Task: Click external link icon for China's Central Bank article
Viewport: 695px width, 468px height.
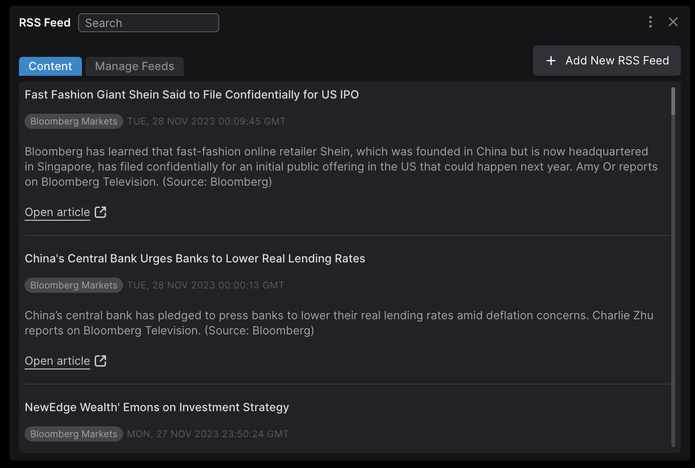Action: (100, 360)
